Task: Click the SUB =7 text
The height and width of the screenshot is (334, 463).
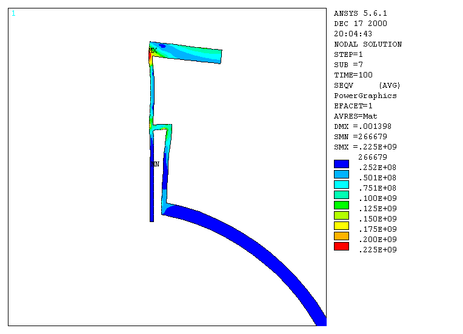Action: pyautogui.click(x=348, y=65)
